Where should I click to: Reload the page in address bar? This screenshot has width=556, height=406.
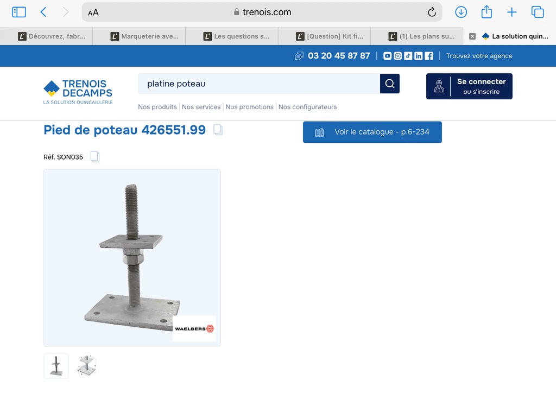click(432, 12)
